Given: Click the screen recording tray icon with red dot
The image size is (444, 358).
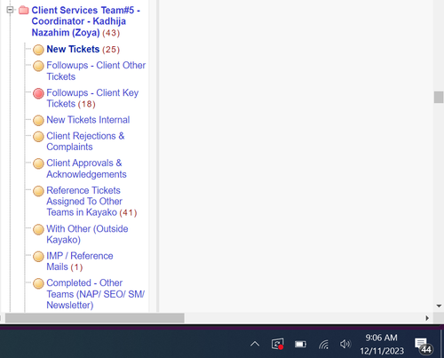Looking at the screenshot, I should pyautogui.click(x=278, y=344).
